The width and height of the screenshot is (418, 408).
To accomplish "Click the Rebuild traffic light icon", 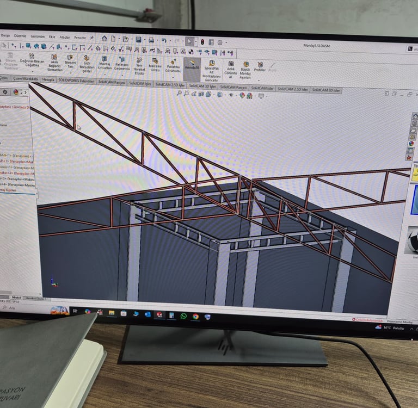I will (202, 42).
